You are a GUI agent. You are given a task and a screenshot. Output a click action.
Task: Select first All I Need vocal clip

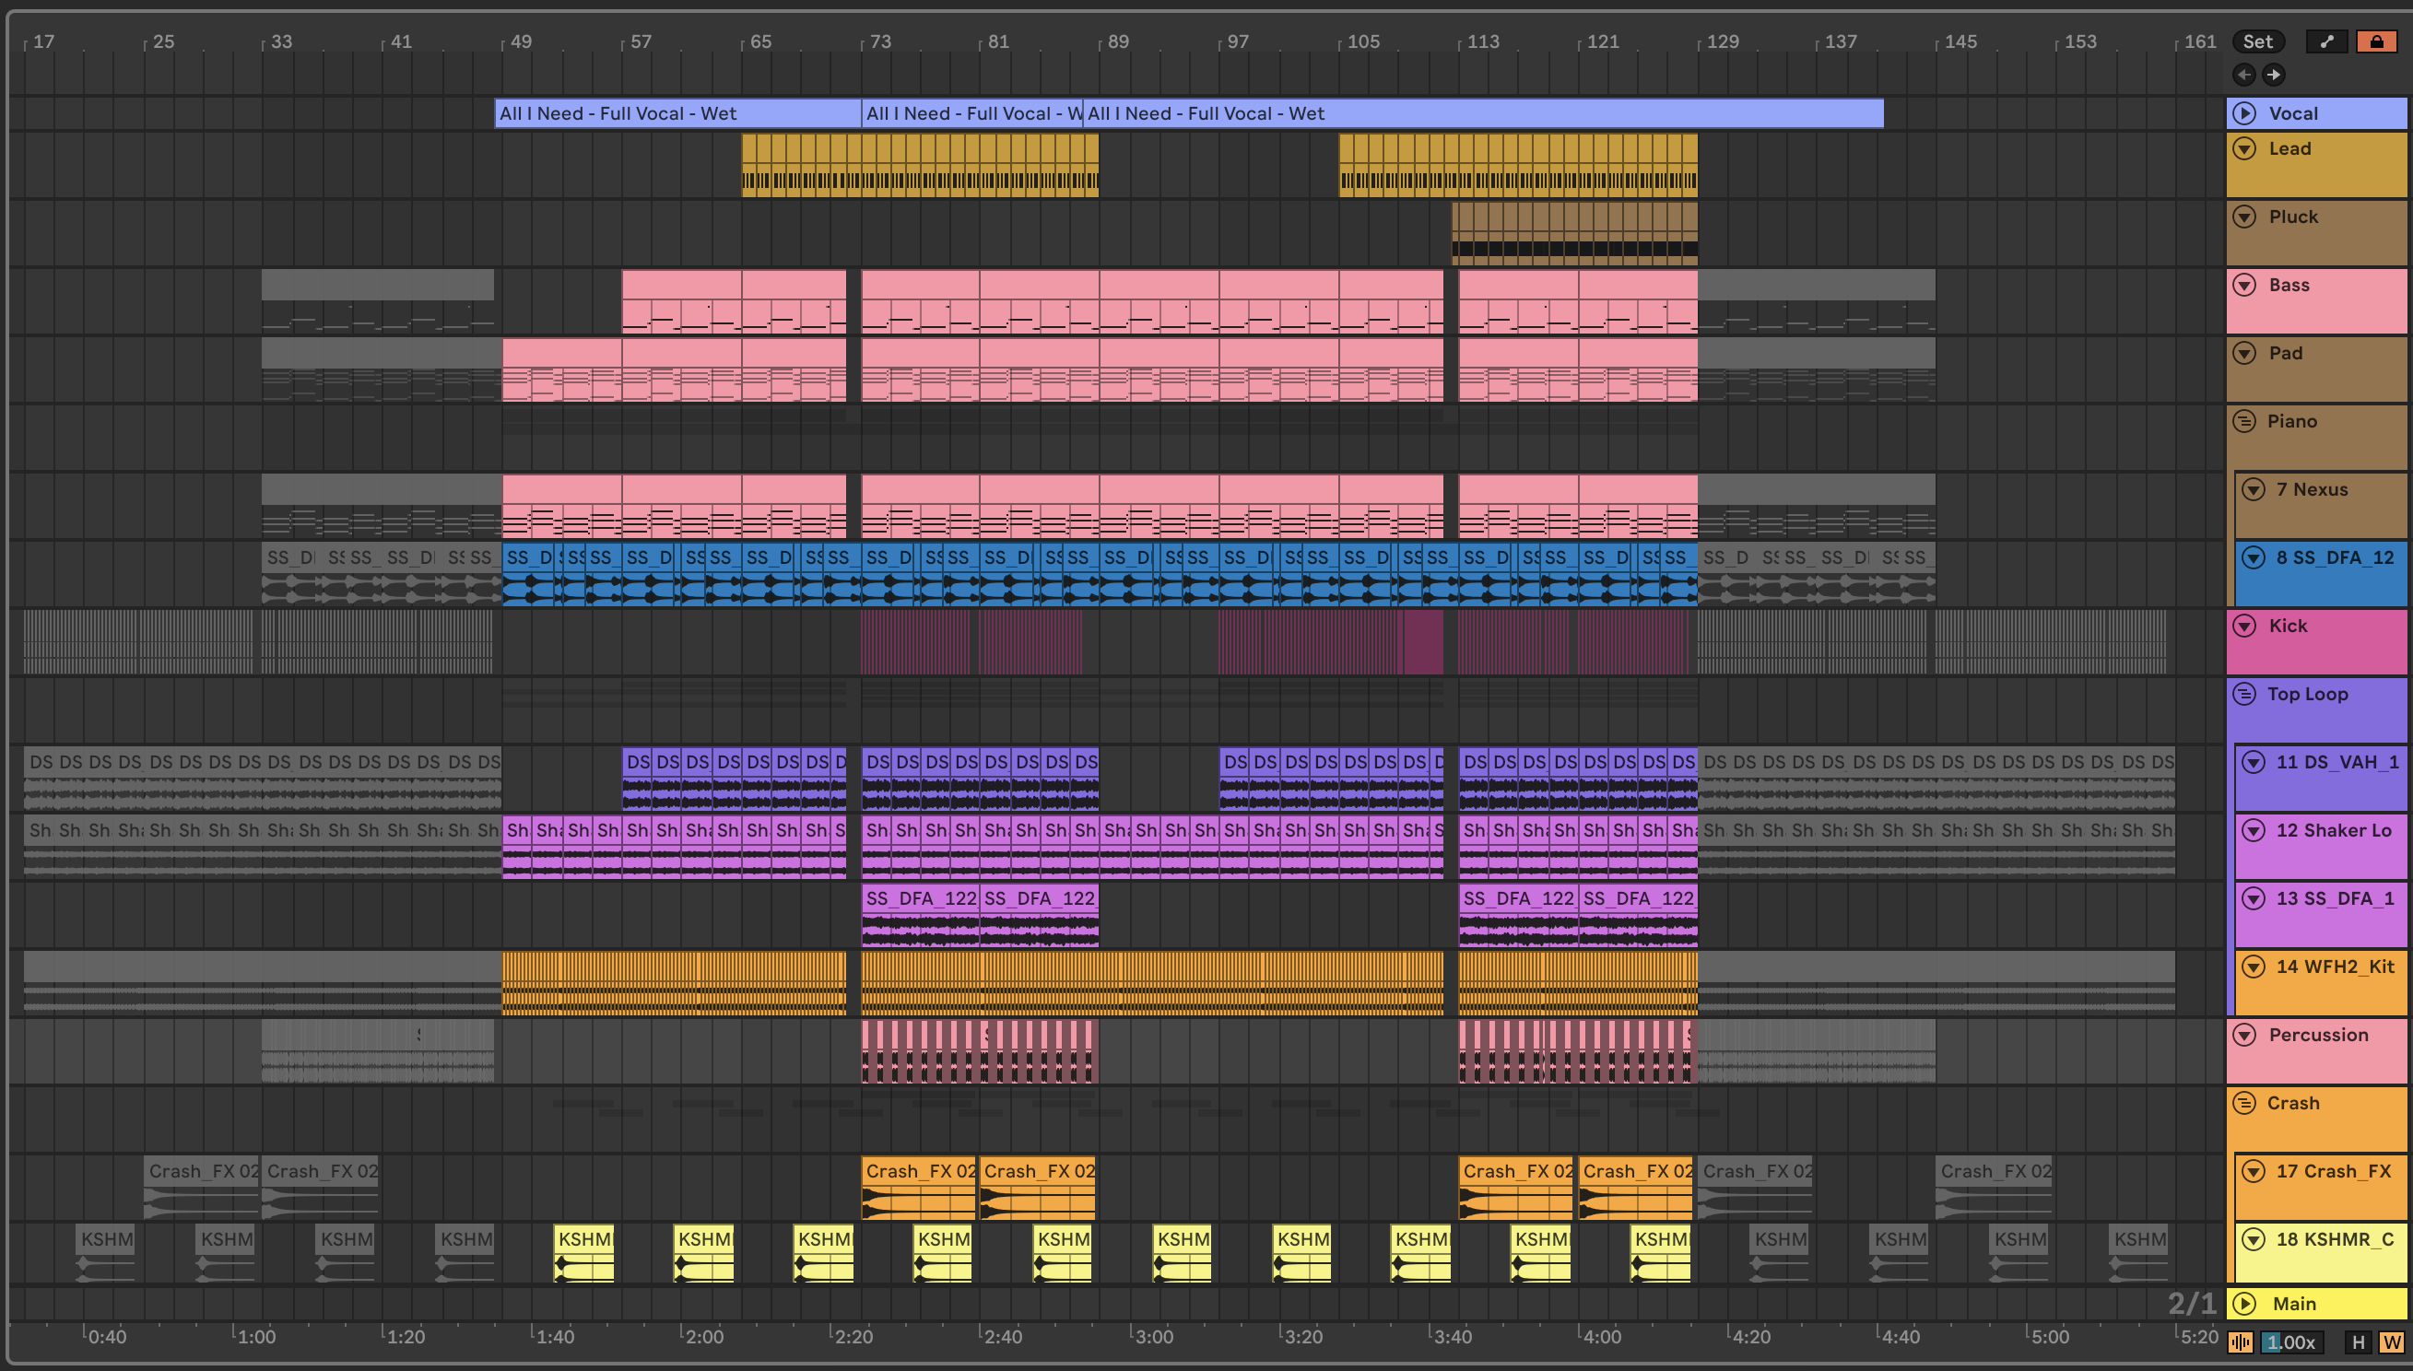click(x=677, y=113)
